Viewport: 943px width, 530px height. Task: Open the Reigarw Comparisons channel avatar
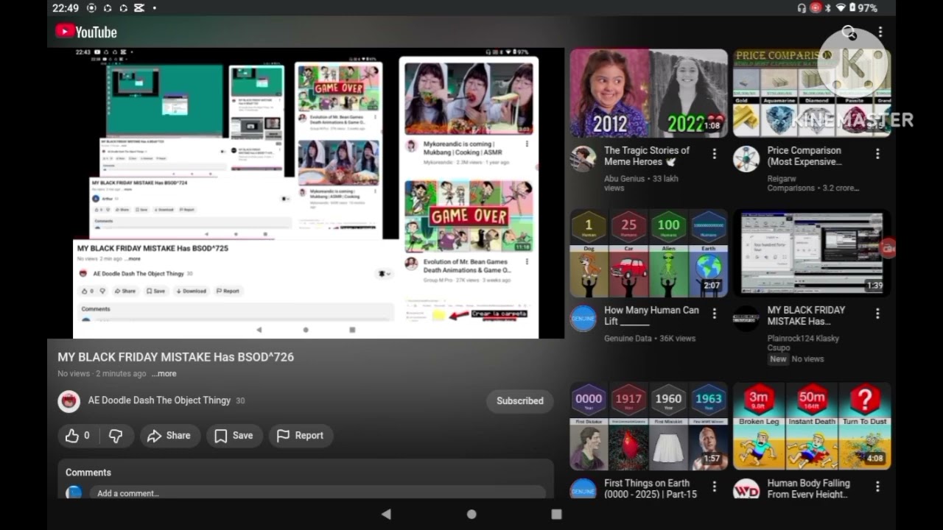(x=746, y=158)
